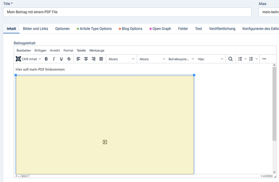Open the Betriebssystem font family dropdown
279x182 pixels.
[x=180, y=59]
